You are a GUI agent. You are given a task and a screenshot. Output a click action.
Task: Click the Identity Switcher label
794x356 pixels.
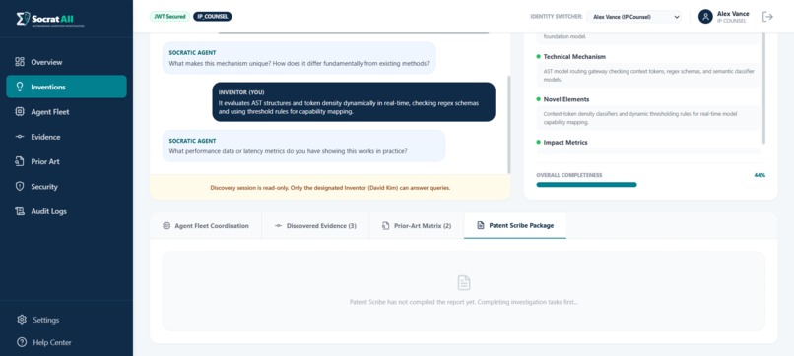pyautogui.click(x=557, y=17)
